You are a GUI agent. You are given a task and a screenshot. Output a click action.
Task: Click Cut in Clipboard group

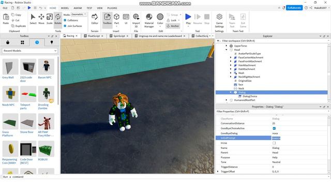(15, 20)
